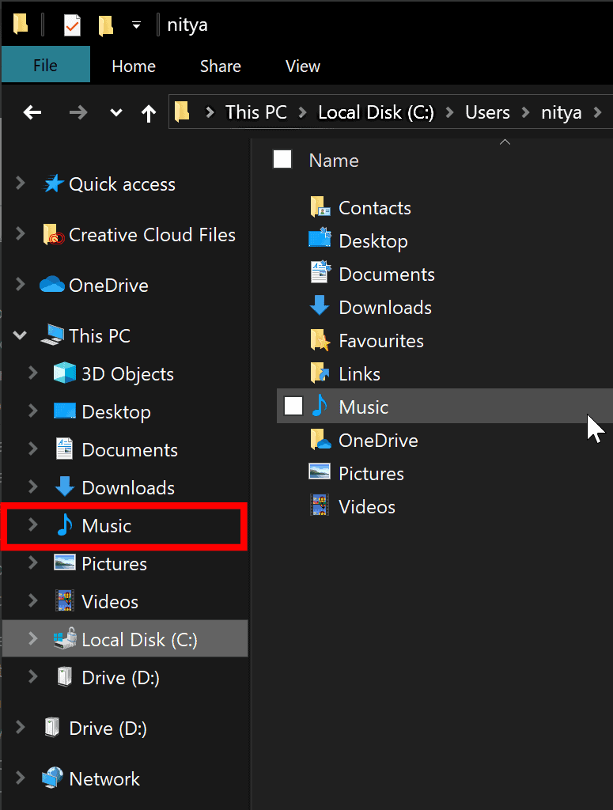Click Users in the breadcrumb path

point(487,112)
